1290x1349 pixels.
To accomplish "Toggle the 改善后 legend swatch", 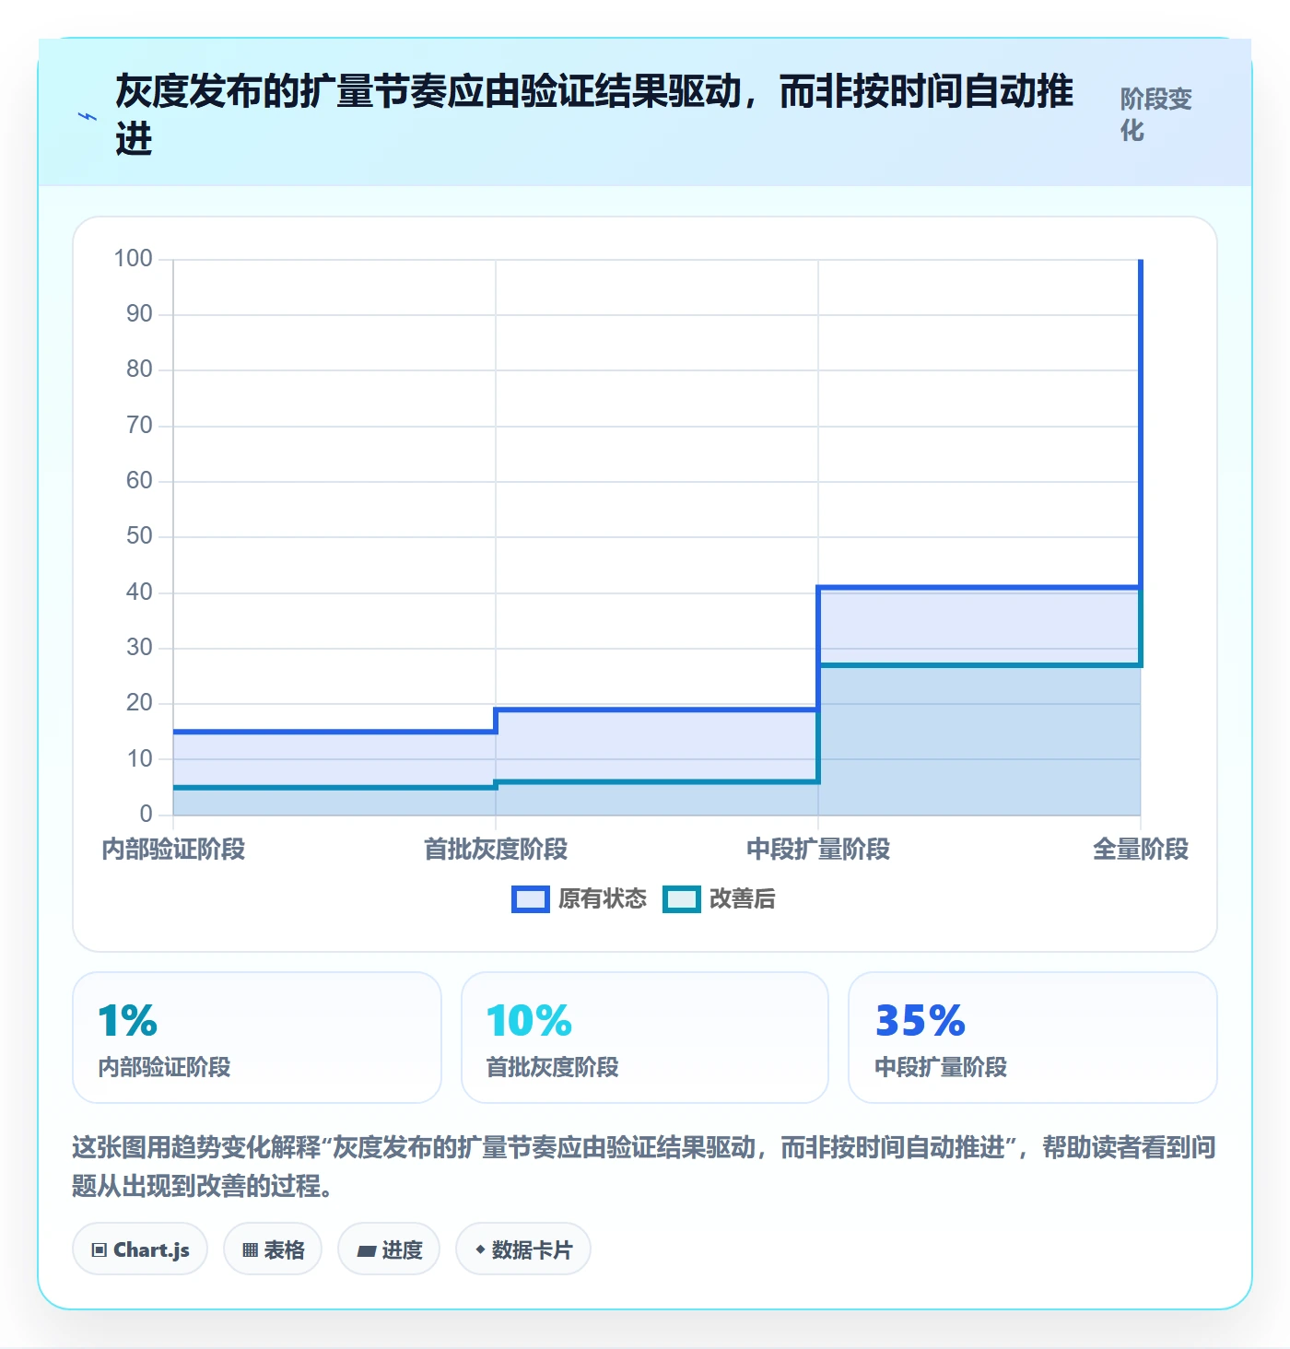I will (x=682, y=899).
